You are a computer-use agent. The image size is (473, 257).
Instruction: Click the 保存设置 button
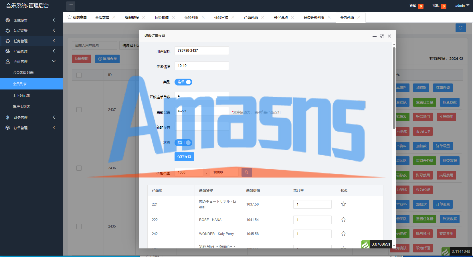pos(184,157)
